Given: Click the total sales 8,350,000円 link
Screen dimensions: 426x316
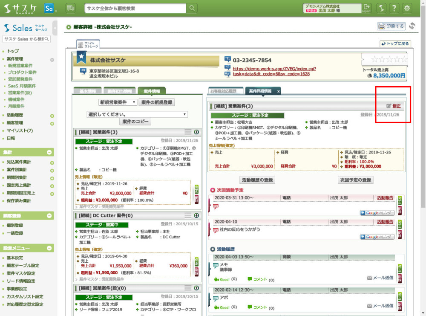Looking at the screenshot, I should 389,75.
